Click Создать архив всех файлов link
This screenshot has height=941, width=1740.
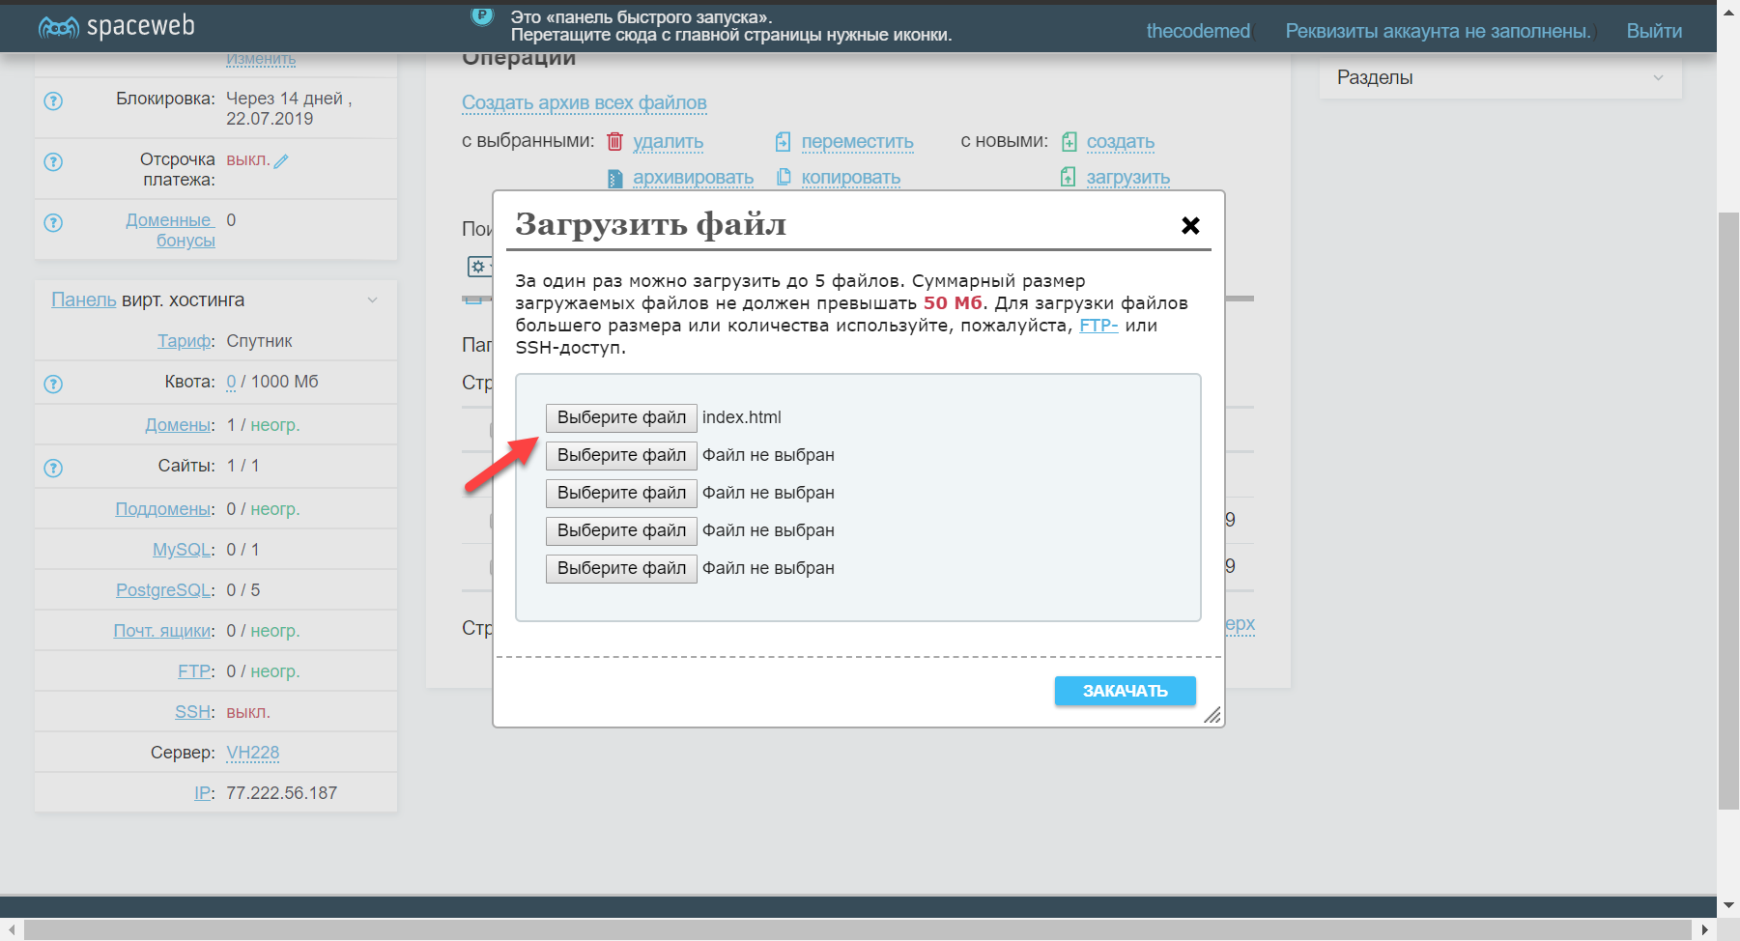(x=584, y=102)
